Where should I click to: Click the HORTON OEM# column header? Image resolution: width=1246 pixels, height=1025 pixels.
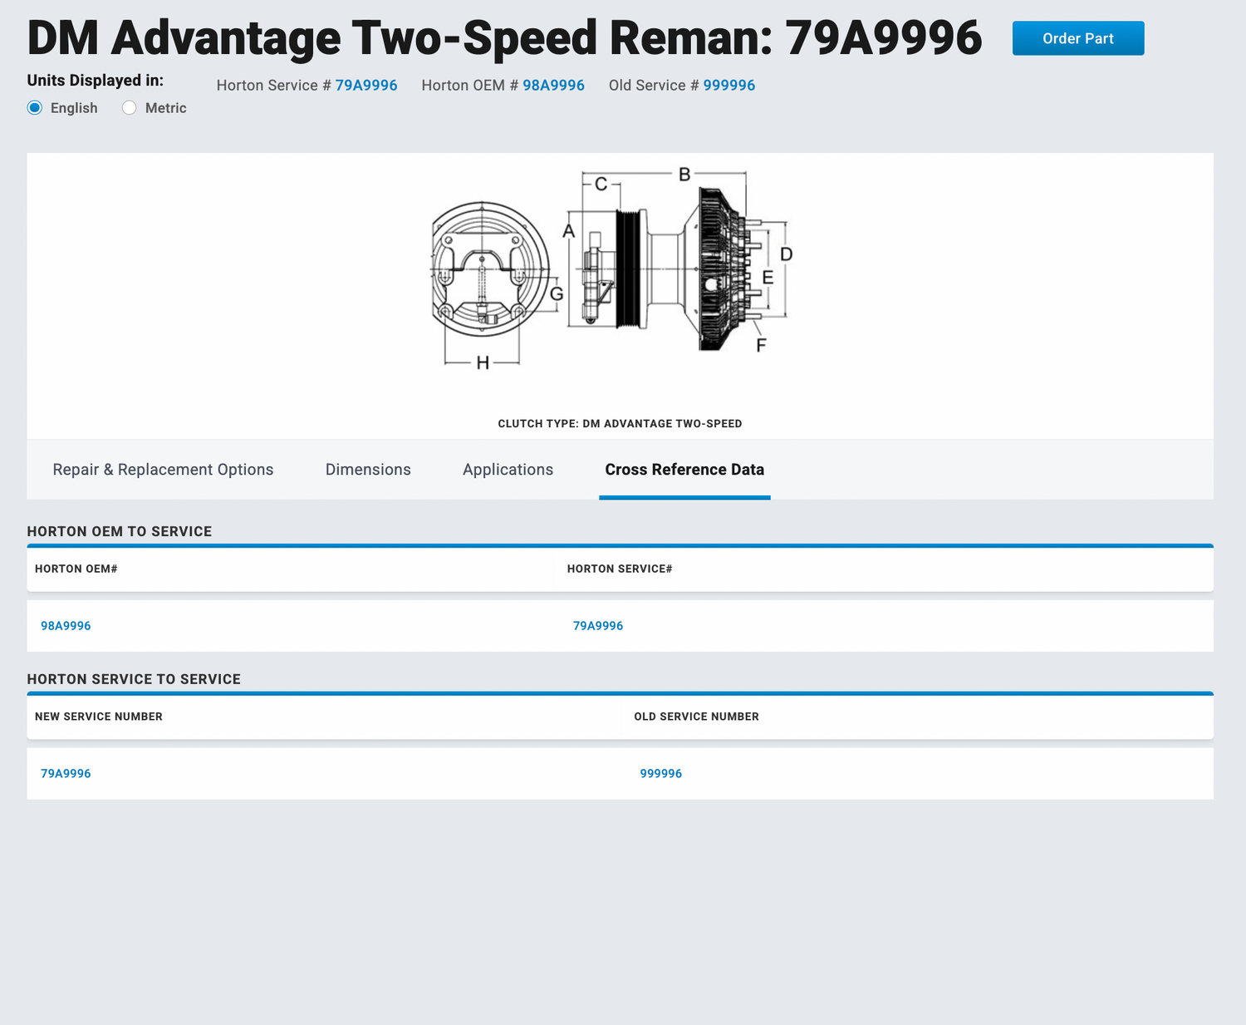pyautogui.click(x=76, y=569)
